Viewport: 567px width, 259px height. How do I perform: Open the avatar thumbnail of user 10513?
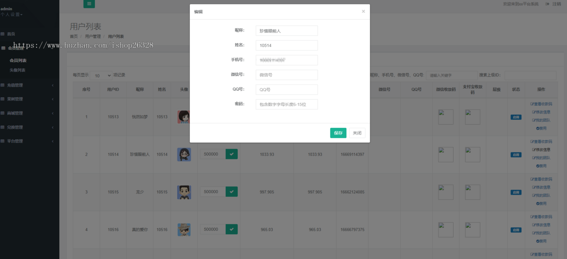184,117
